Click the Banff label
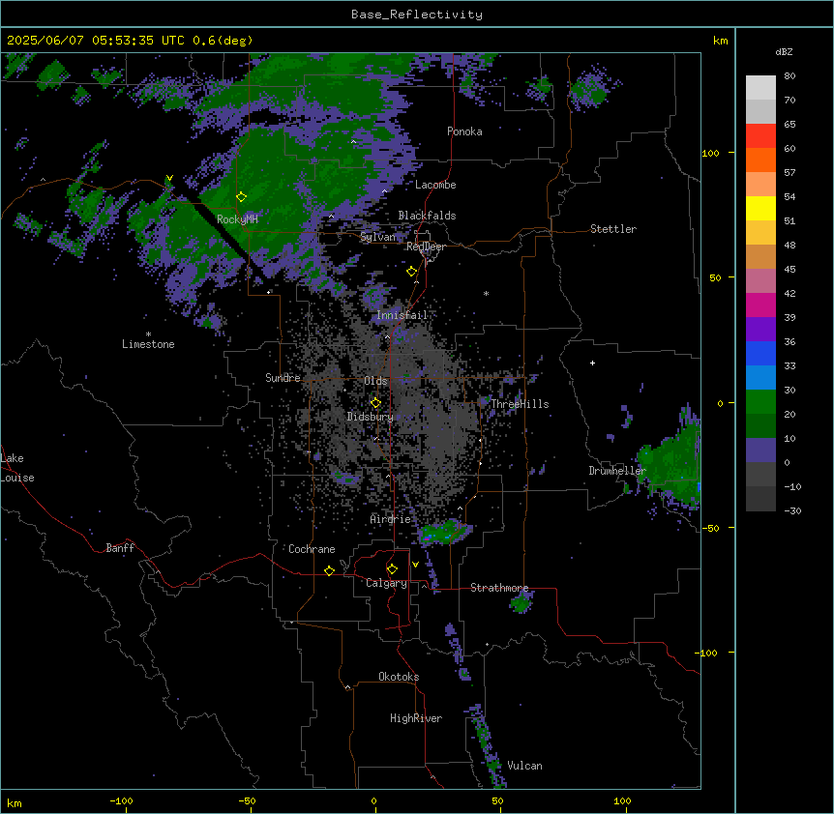 coord(120,548)
